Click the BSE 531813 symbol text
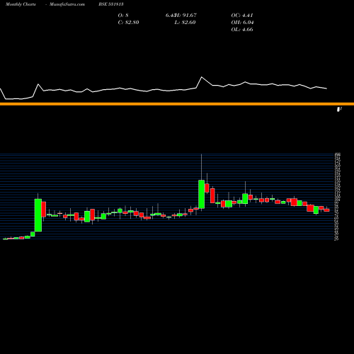Image resolution: width=354 pixels, height=354 pixels. tap(111, 4)
